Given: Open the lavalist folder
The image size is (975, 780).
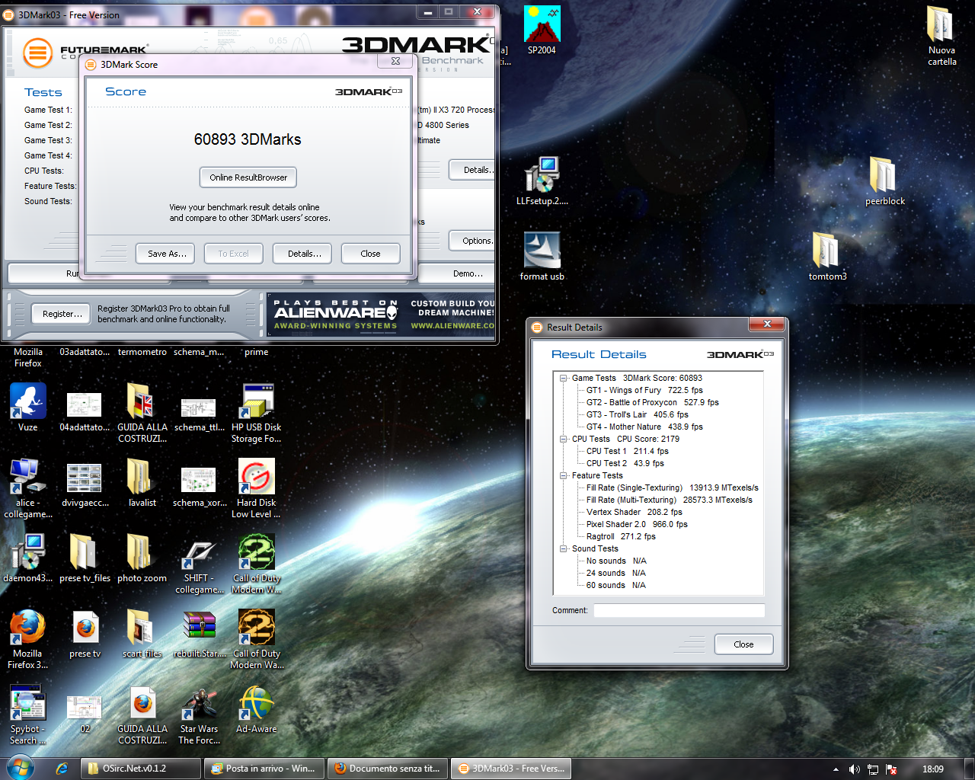Looking at the screenshot, I should point(142,483).
